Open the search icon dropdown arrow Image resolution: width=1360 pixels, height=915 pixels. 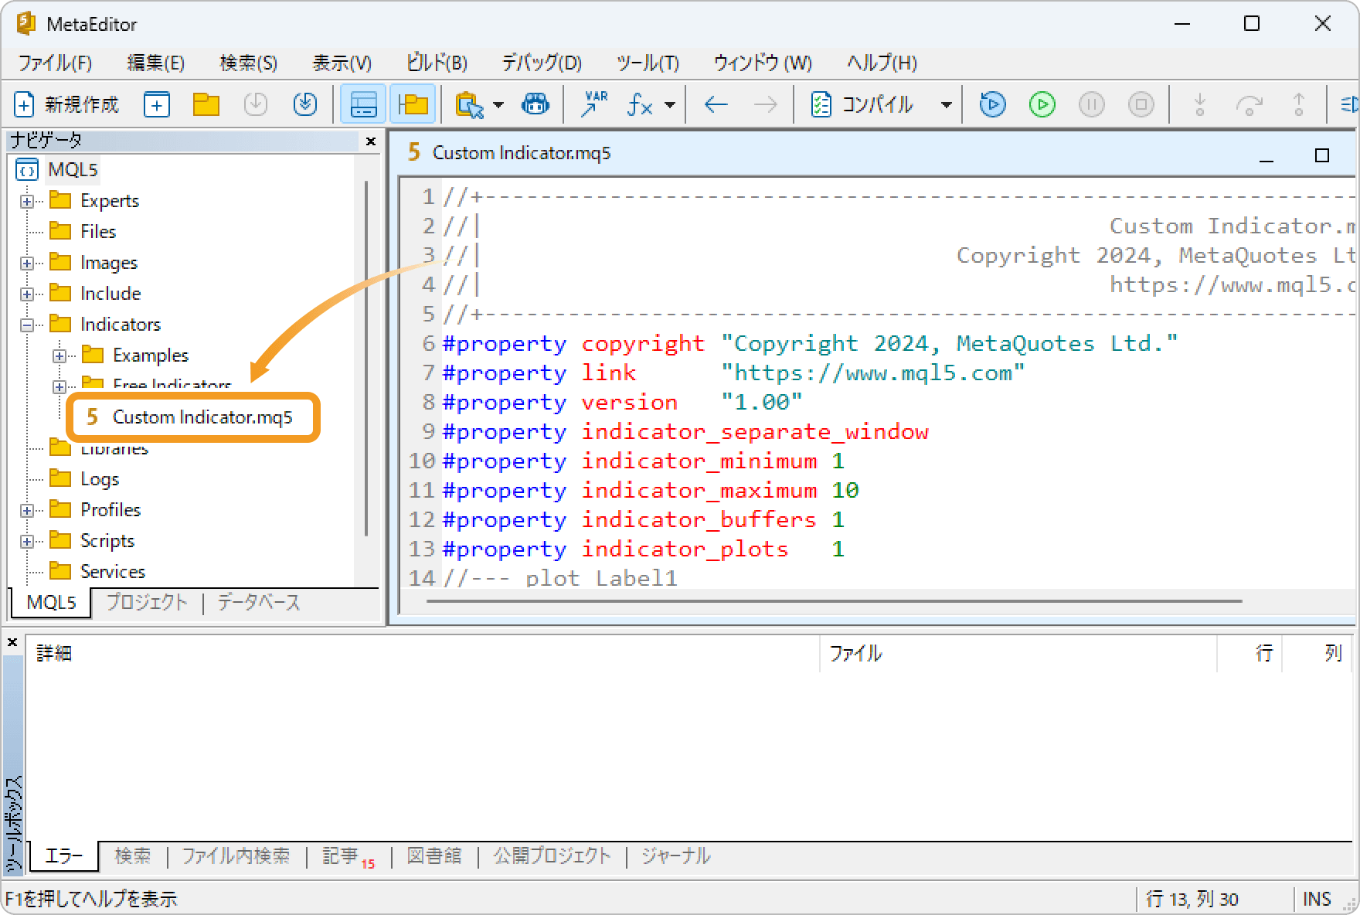click(498, 104)
